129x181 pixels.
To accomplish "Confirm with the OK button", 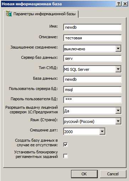I will (84, 174).
